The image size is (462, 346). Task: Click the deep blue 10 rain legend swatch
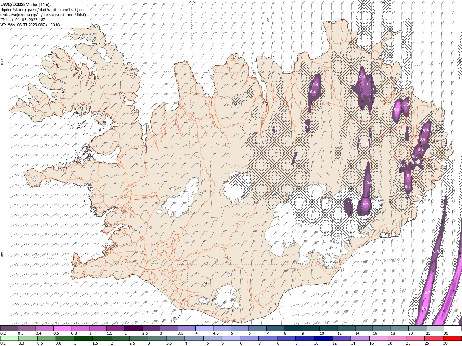(323, 338)
